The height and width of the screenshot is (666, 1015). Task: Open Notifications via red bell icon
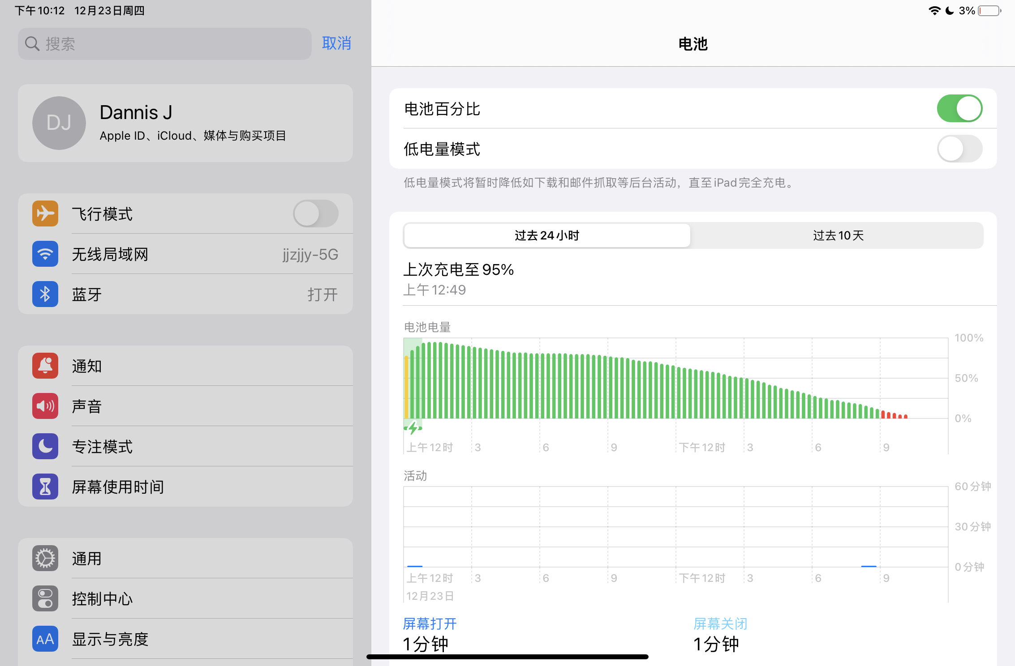pos(45,366)
